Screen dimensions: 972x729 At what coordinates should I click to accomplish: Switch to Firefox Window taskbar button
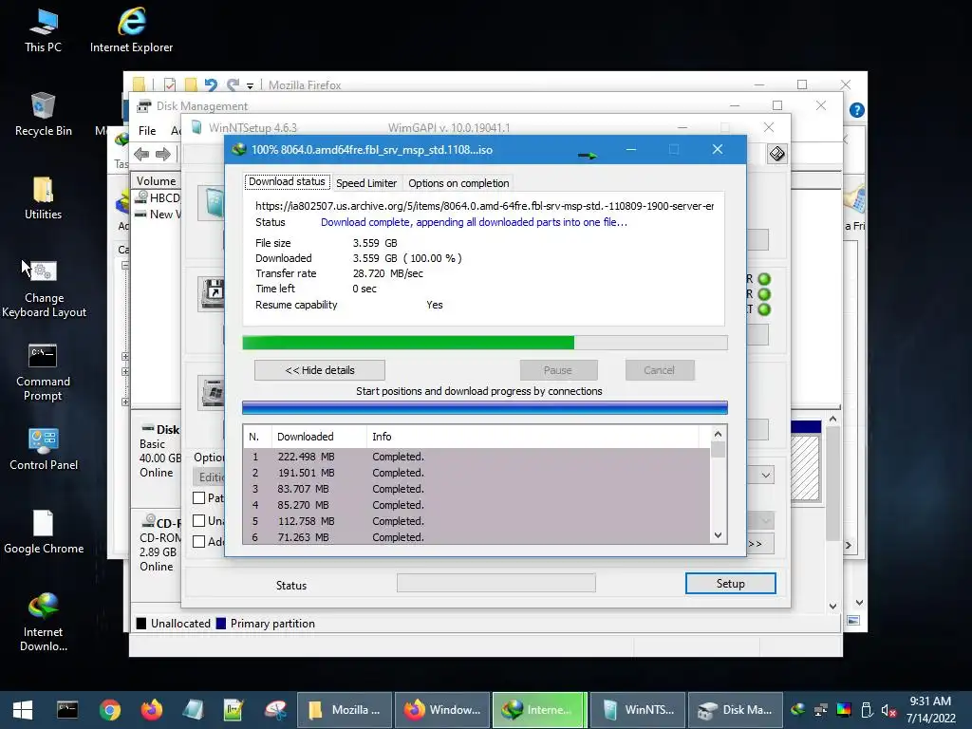click(442, 710)
